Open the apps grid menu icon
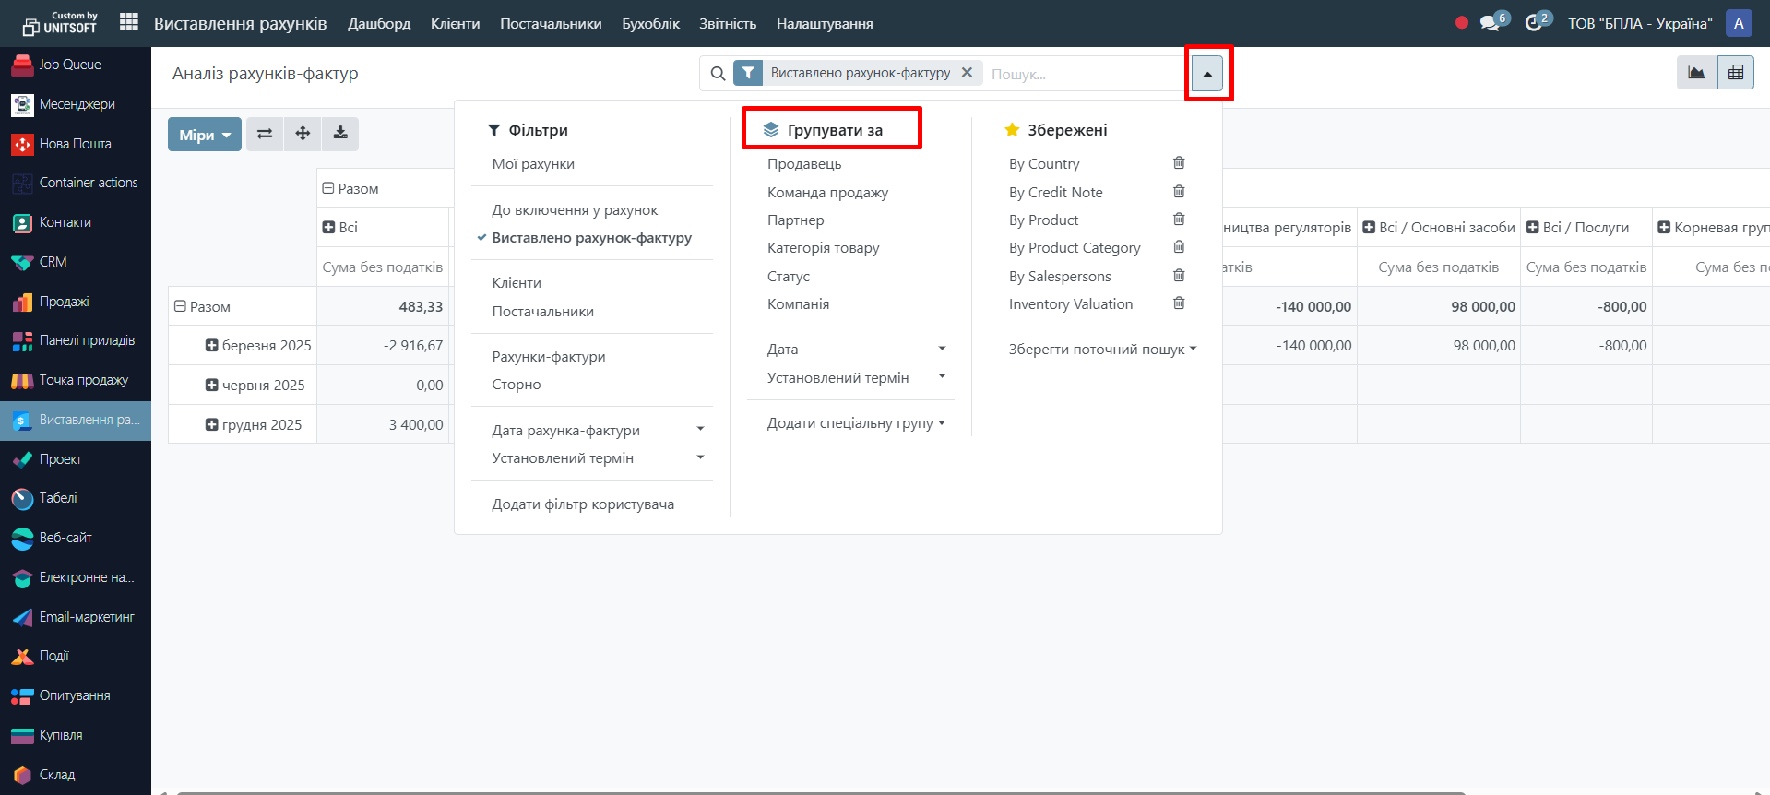This screenshot has height=795, width=1770. click(x=129, y=22)
